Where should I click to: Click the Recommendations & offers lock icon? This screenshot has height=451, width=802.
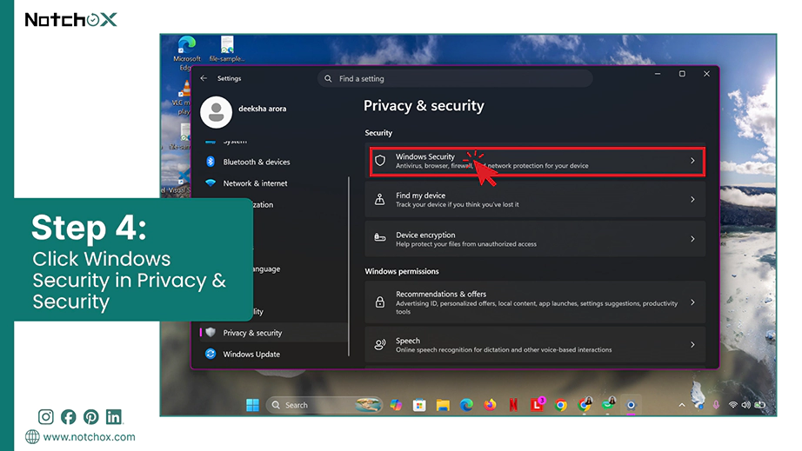379,302
